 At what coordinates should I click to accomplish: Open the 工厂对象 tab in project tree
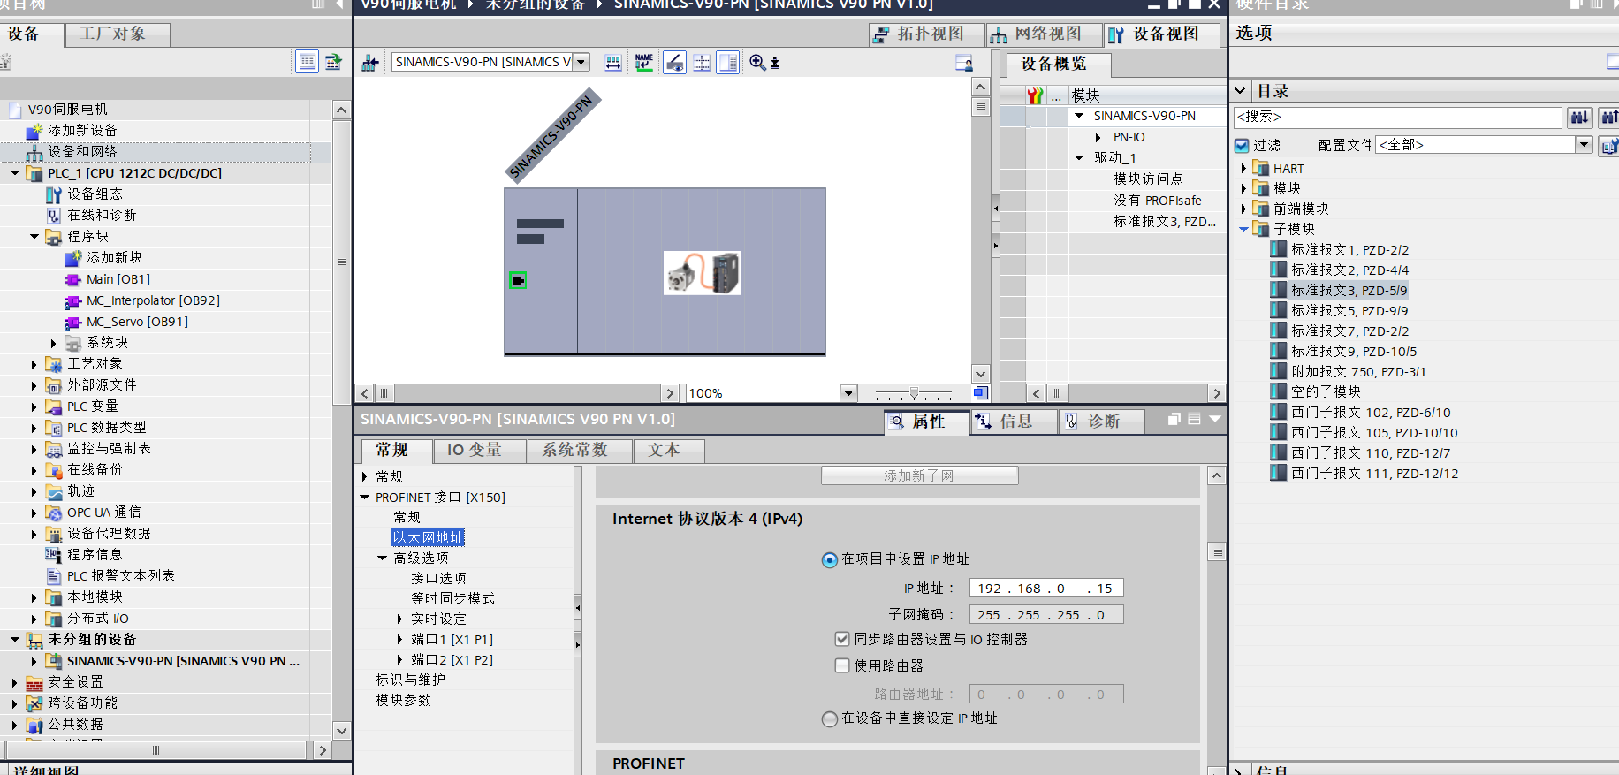coord(118,34)
